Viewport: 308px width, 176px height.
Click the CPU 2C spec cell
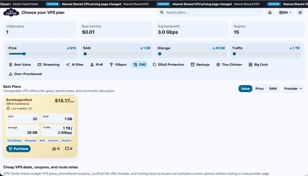click(23, 118)
